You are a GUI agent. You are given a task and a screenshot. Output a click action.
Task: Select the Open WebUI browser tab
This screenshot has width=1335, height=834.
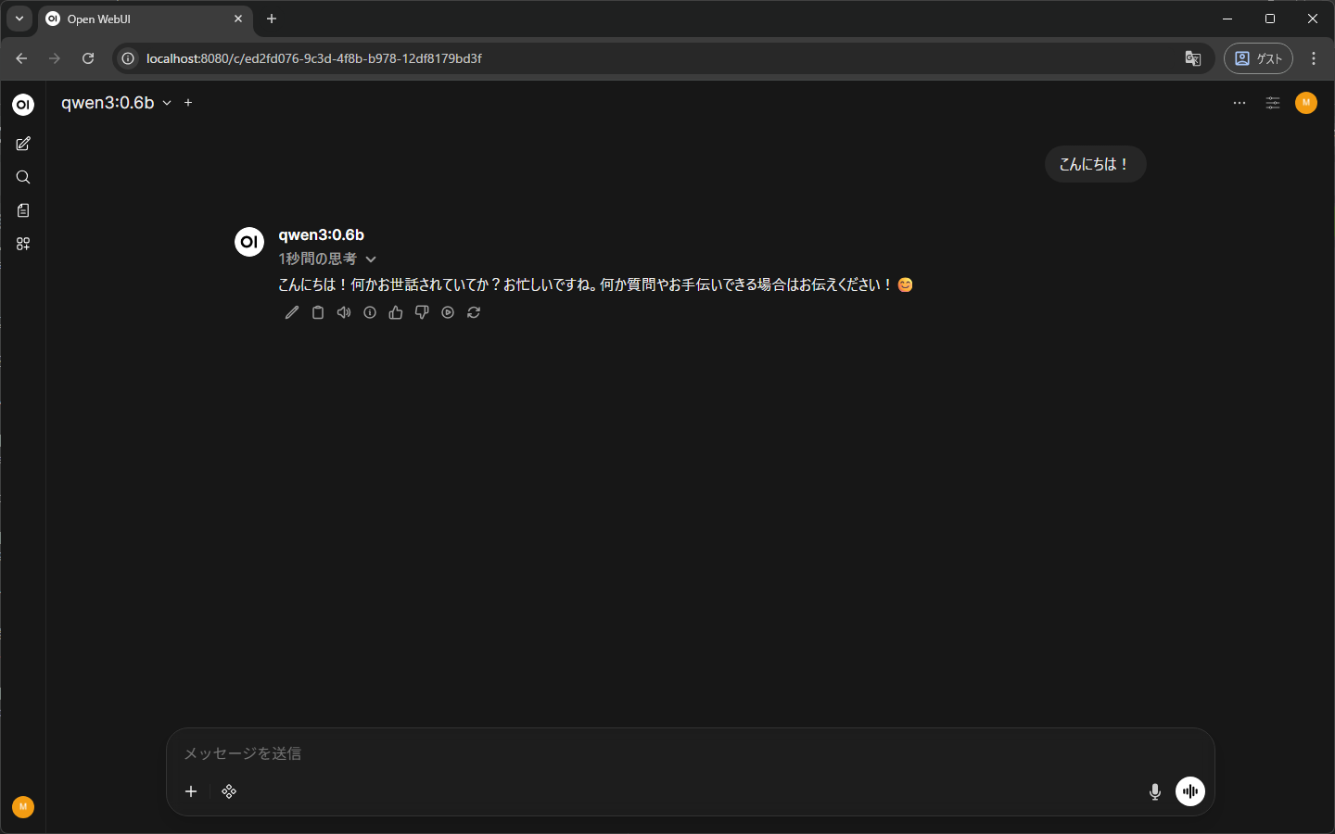point(146,19)
